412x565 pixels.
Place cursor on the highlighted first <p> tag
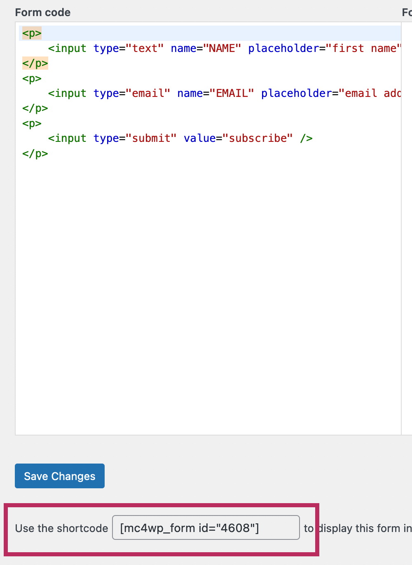(x=32, y=33)
